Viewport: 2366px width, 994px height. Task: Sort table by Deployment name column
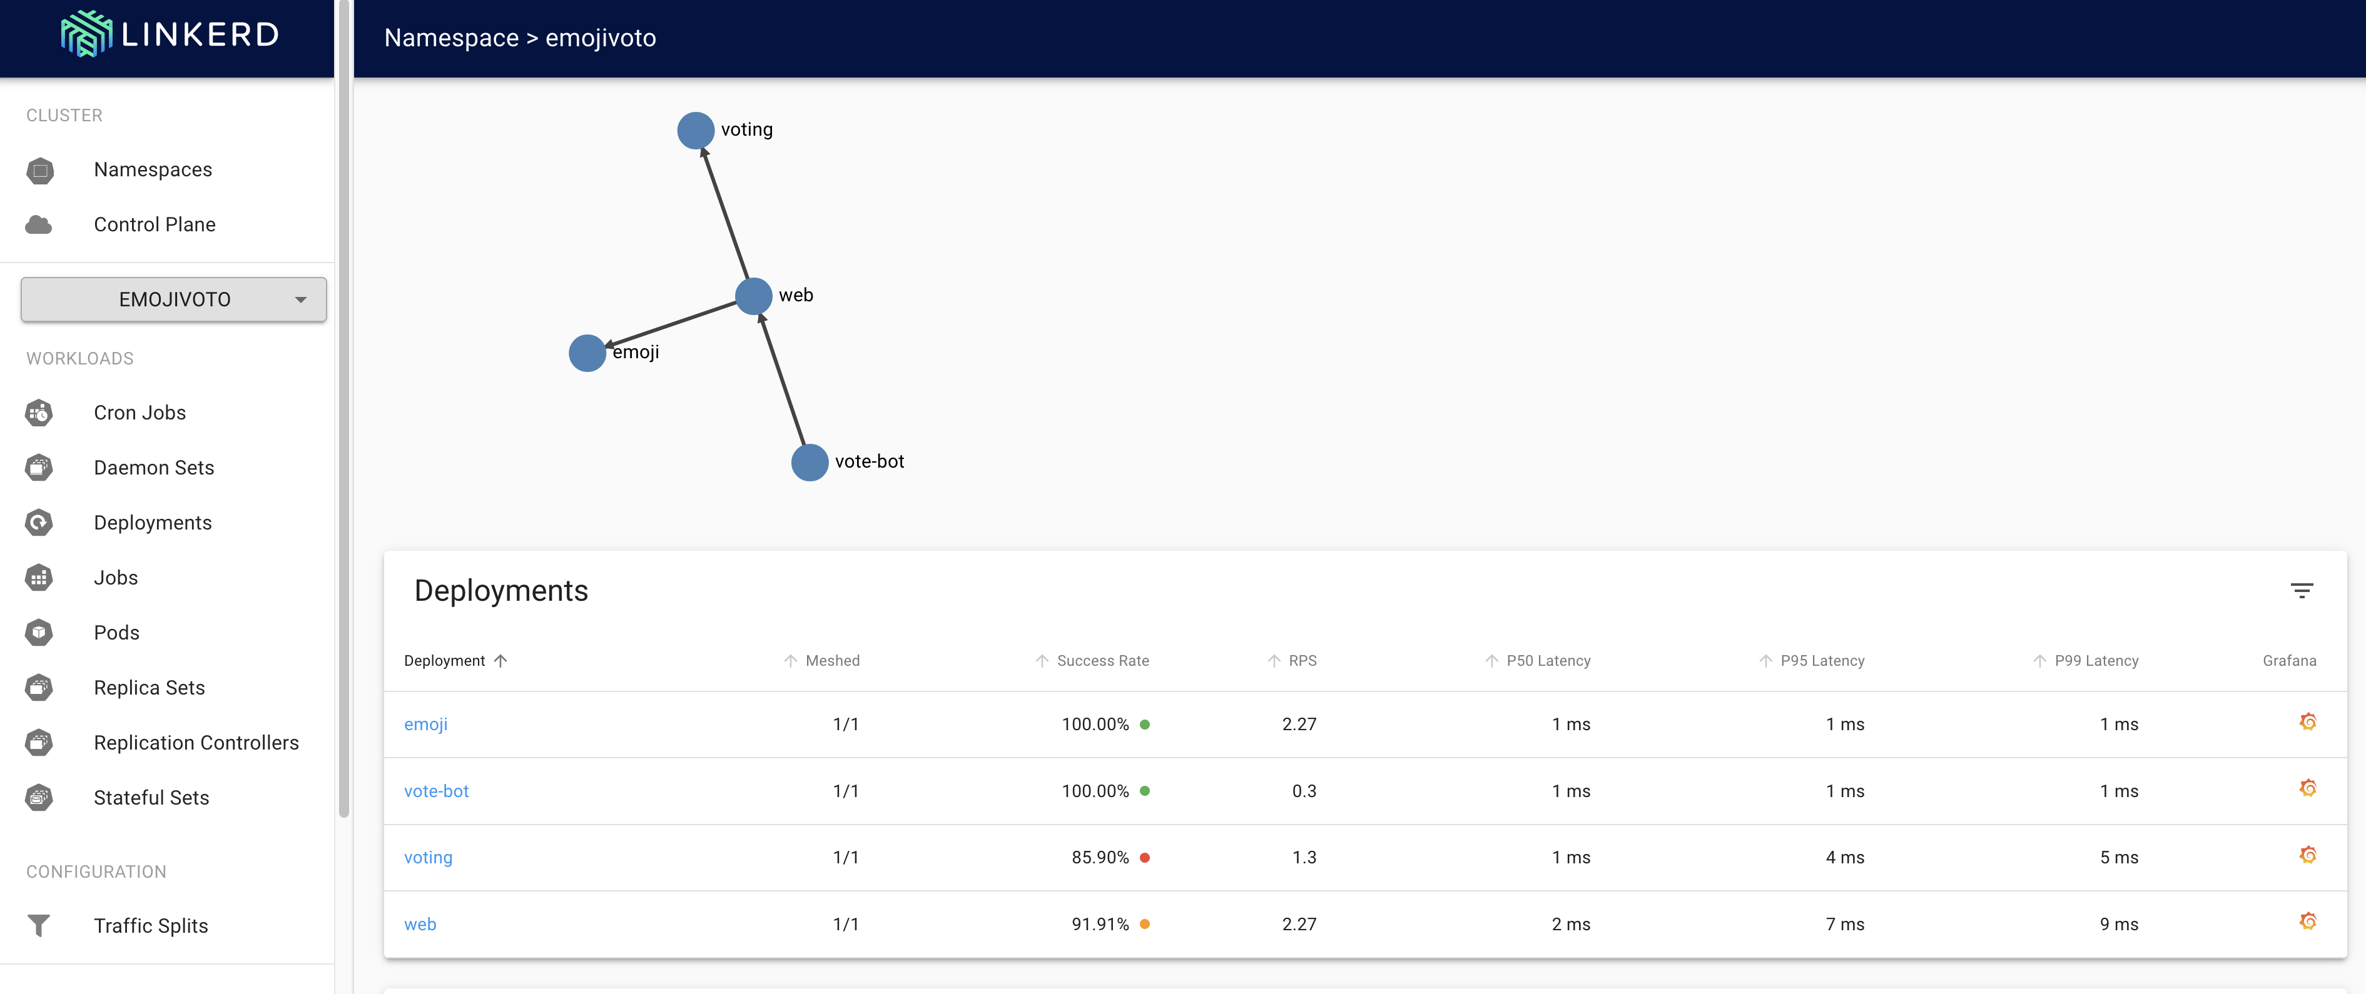(445, 661)
